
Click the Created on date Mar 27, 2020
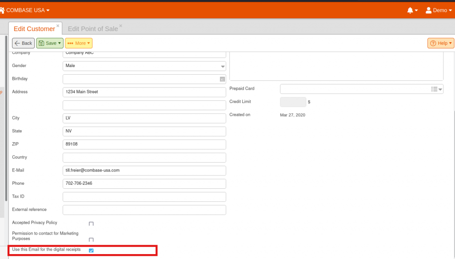292,115
